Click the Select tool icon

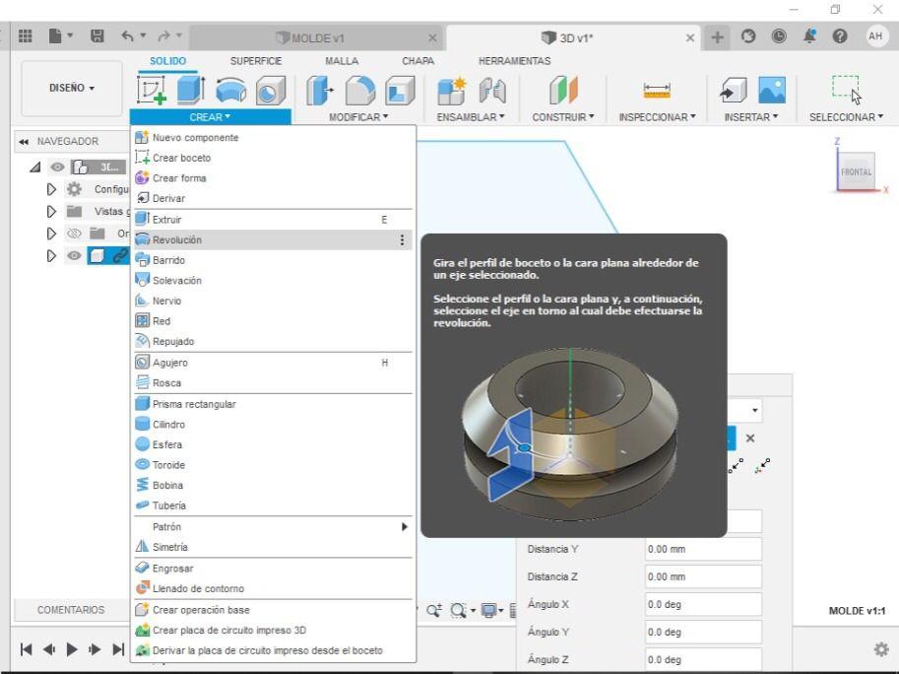846,90
